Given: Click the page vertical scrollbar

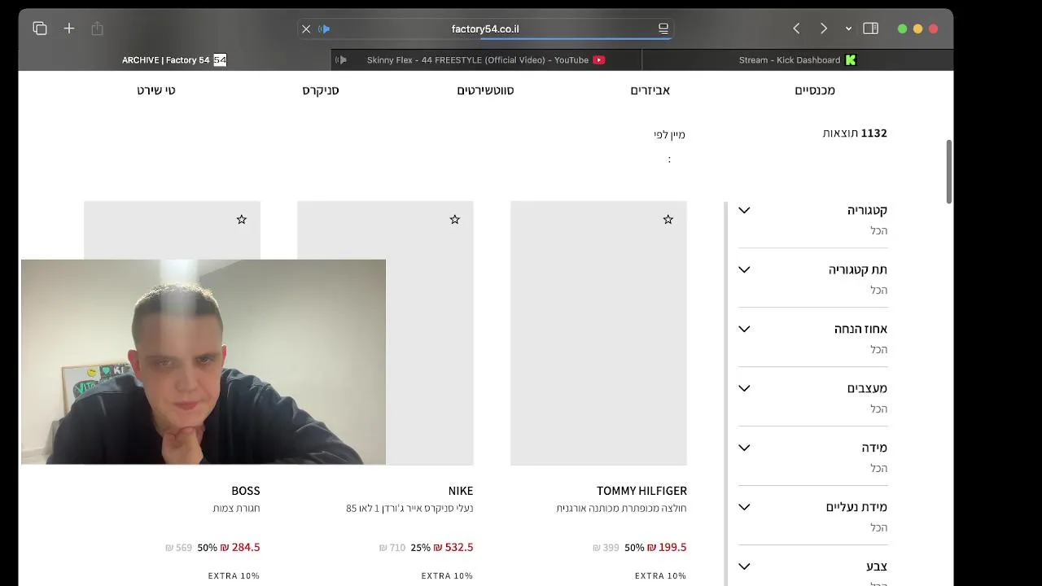Looking at the screenshot, I should click(x=948, y=172).
